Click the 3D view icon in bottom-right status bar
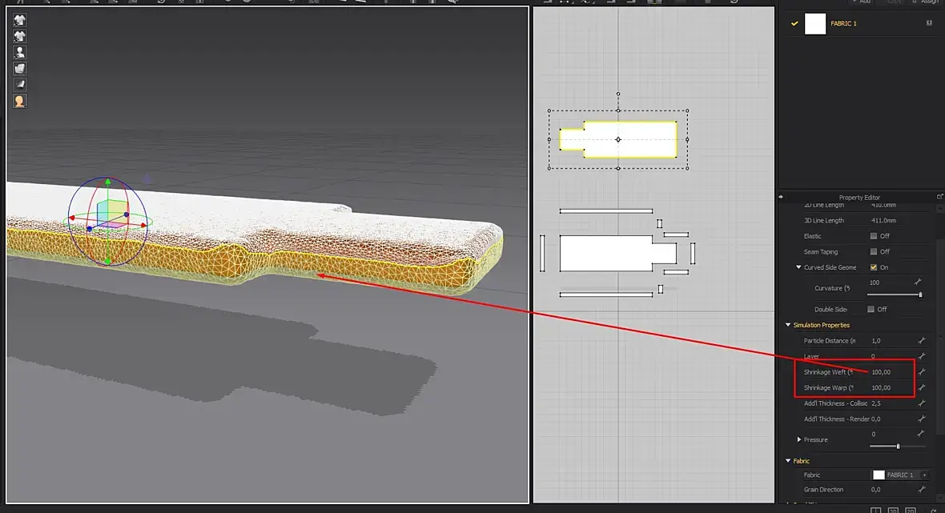The image size is (945, 513). coord(893,510)
